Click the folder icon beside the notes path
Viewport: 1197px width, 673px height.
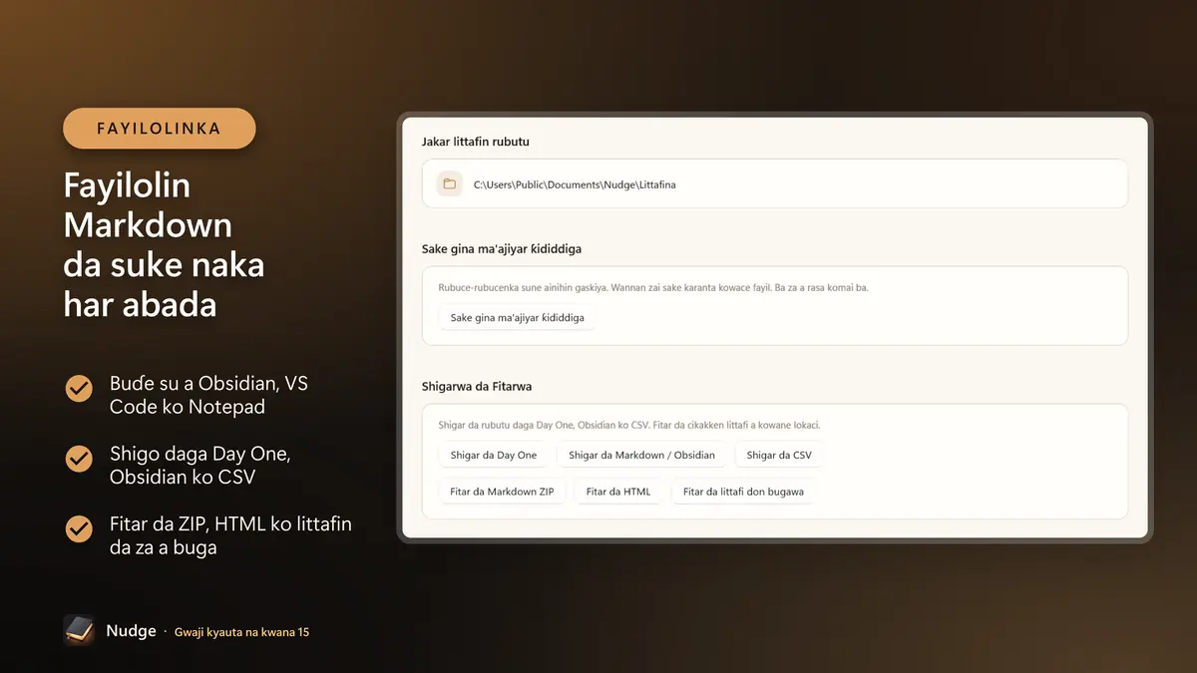click(x=450, y=183)
